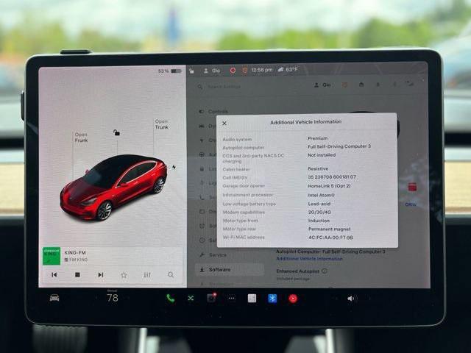
Task: Tap the Lead-acid battery type value
Action: coord(319,204)
